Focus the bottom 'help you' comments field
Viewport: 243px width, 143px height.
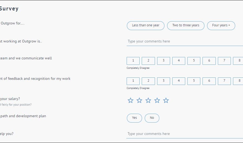pyautogui.click(x=185, y=134)
